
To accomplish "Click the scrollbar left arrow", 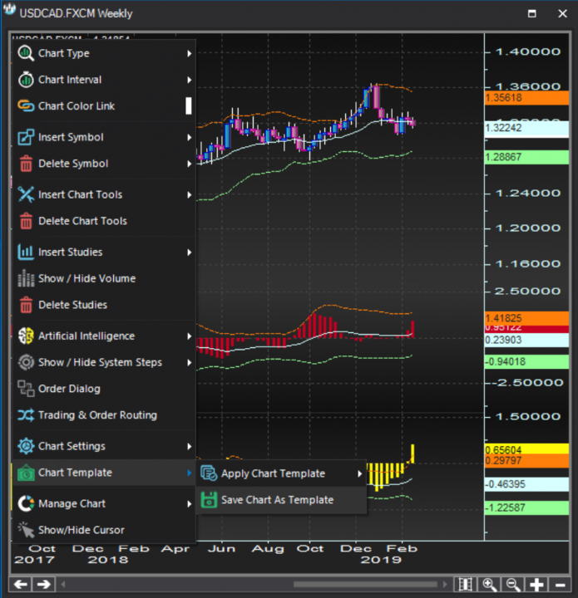I will (63, 584).
